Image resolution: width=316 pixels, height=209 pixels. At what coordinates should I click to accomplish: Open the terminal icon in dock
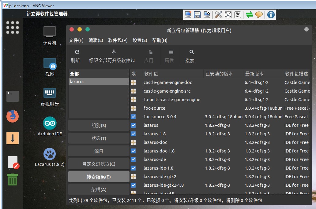tap(13, 96)
